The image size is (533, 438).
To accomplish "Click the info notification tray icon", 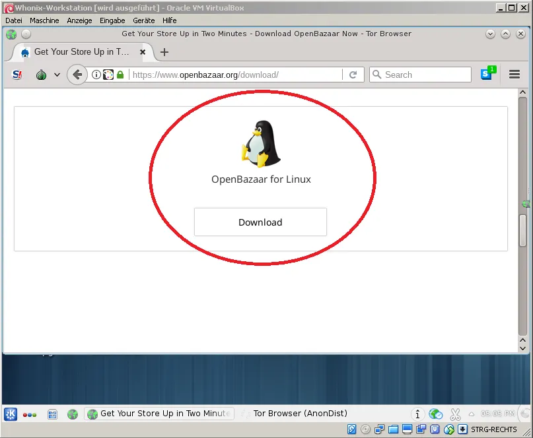I will pos(417,414).
